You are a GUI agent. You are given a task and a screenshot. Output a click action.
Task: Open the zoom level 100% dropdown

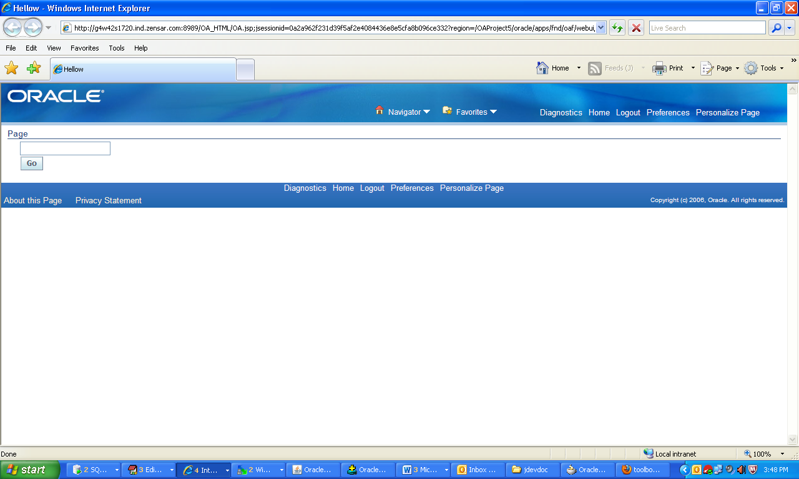point(782,454)
